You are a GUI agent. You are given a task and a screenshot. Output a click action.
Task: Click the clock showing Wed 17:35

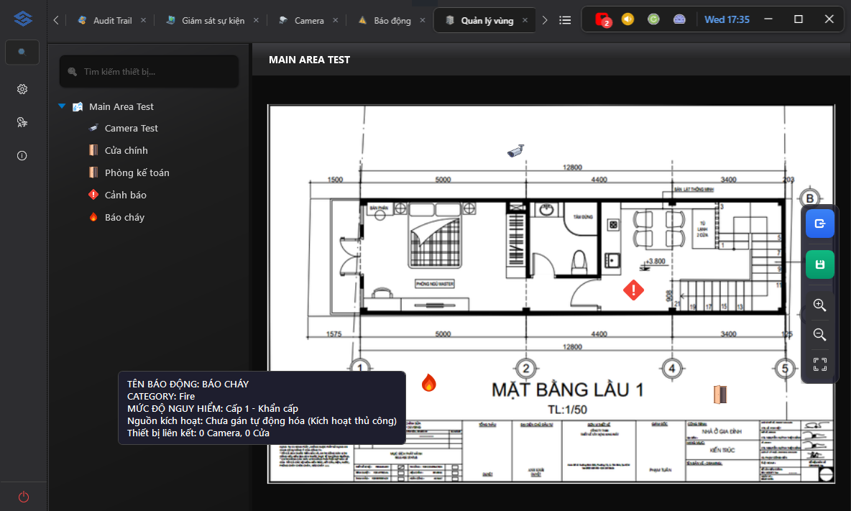pyautogui.click(x=727, y=19)
